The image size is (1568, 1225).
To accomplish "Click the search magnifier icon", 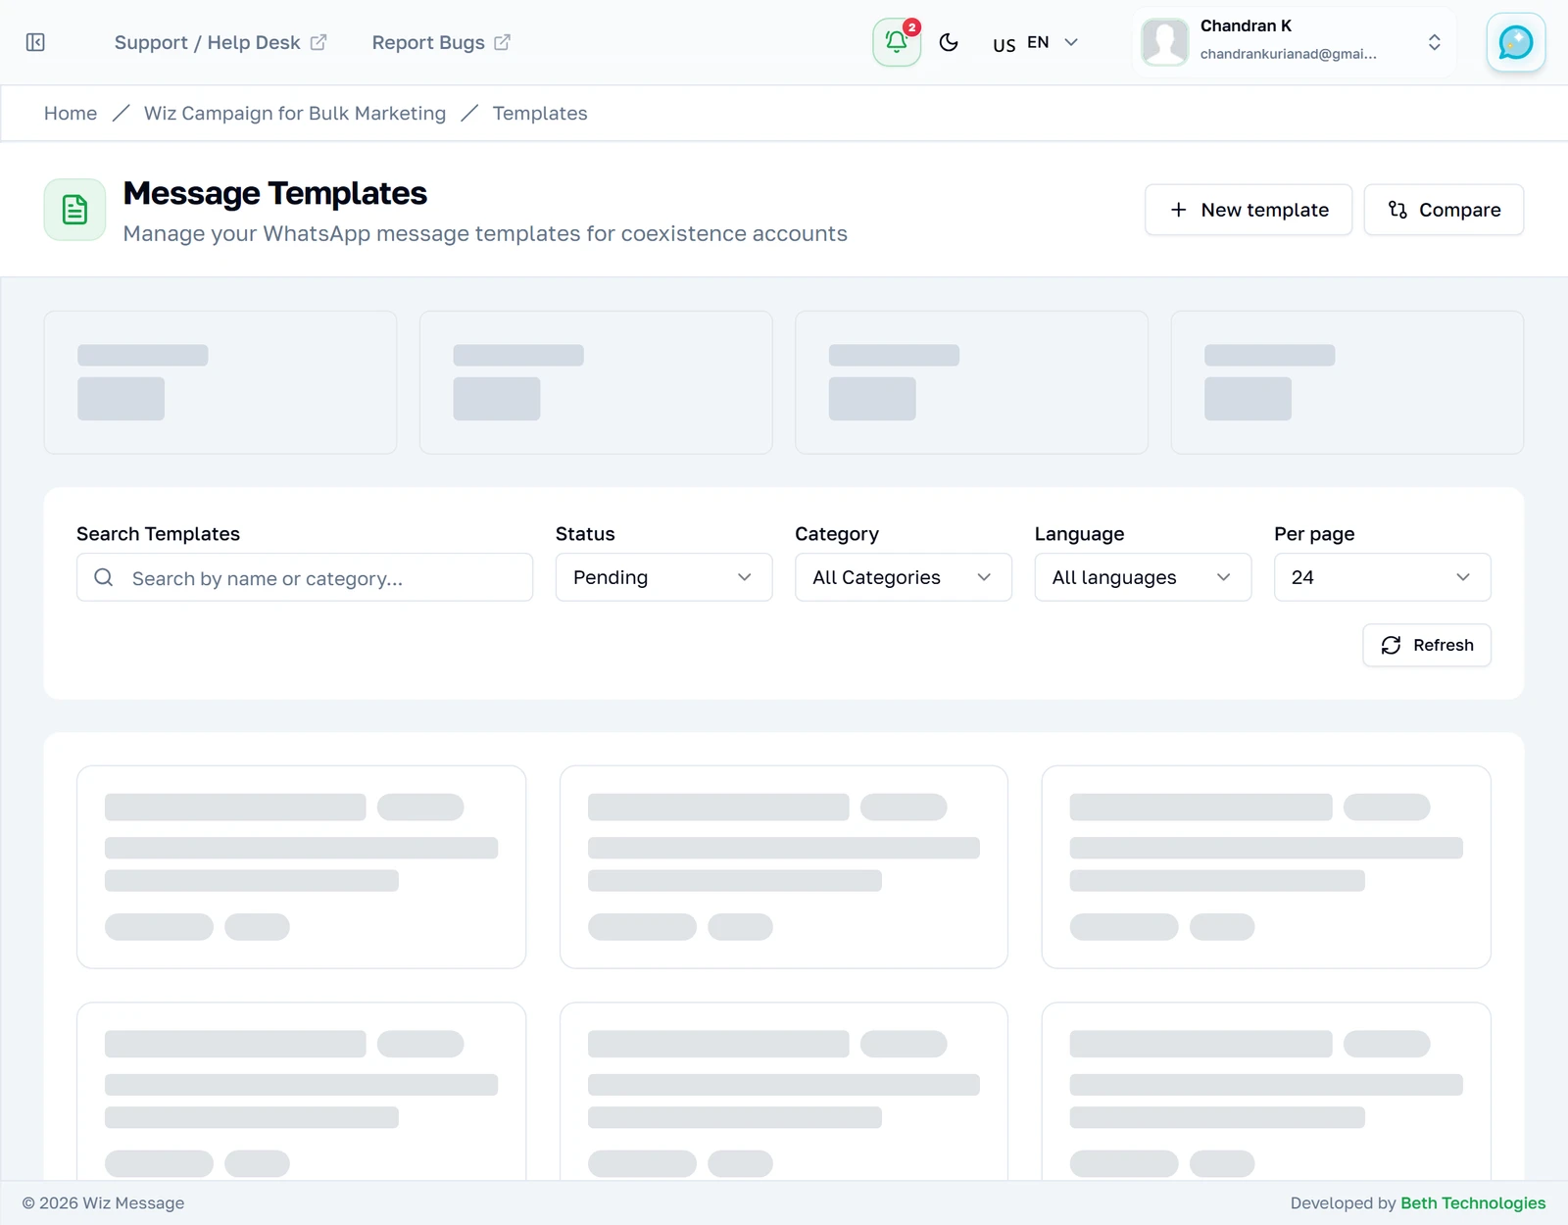I will (104, 577).
